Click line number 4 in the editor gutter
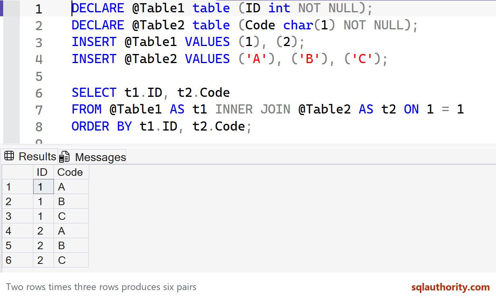The image size is (496, 298). (38, 60)
